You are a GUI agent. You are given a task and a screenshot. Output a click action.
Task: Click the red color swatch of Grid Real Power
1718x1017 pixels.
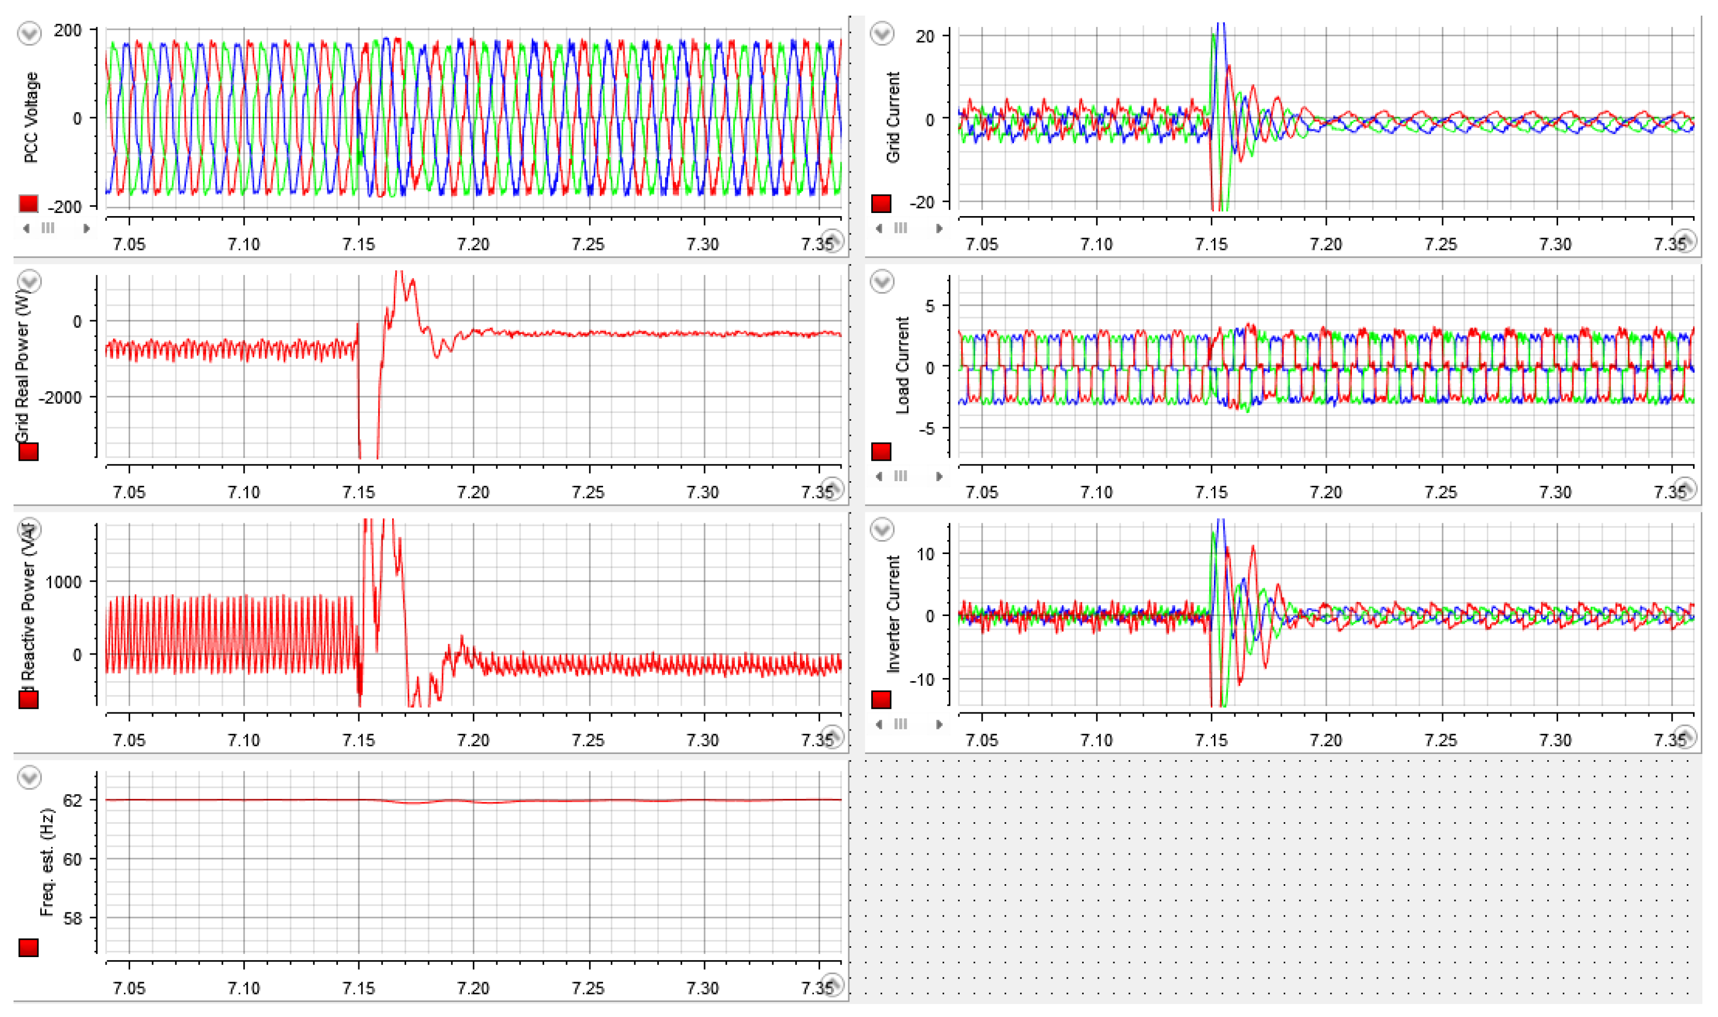(28, 451)
